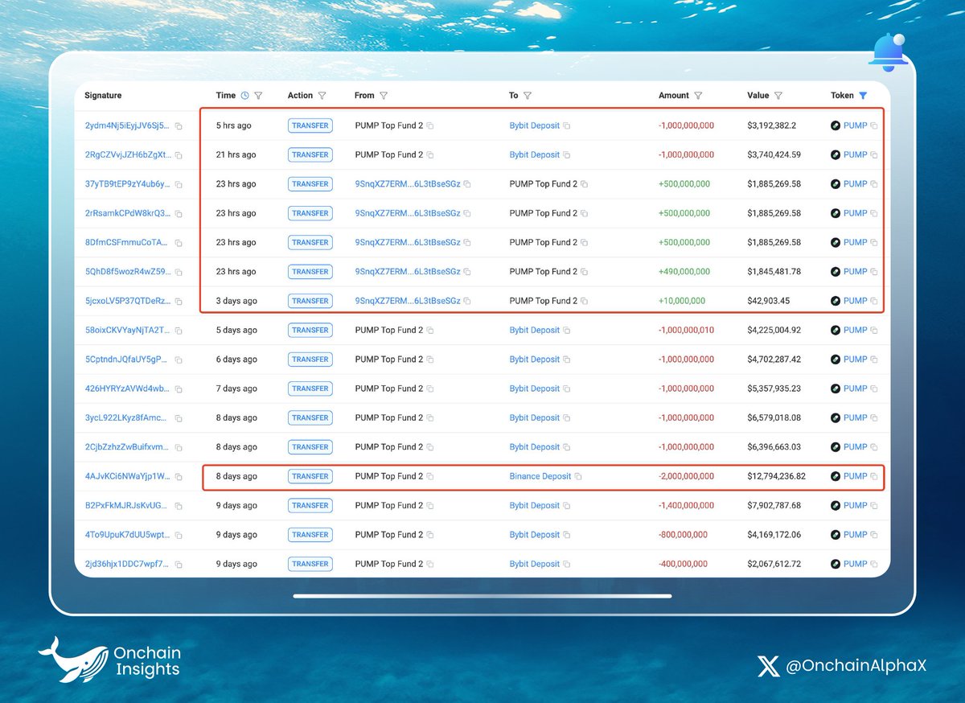The width and height of the screenshot is (965, 703).
Task: Open the Onchain Insights whale logo
Action: [73, 660]
